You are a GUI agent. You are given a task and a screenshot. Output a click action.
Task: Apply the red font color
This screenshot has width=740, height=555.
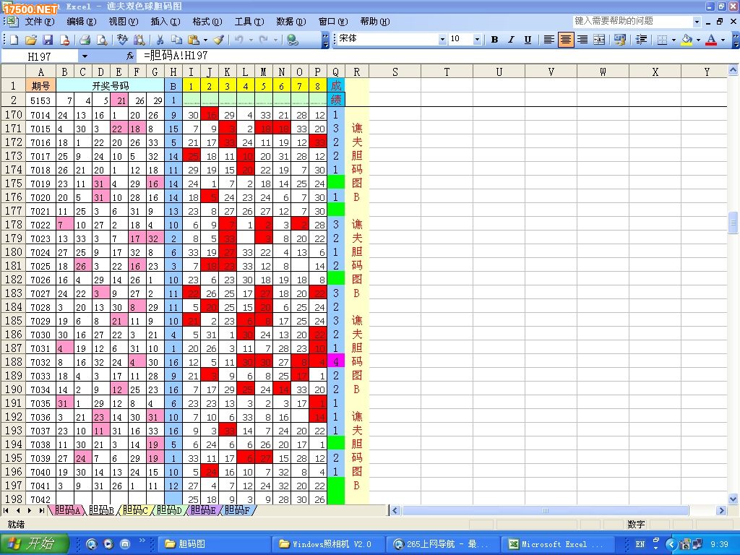coord(711,40)
